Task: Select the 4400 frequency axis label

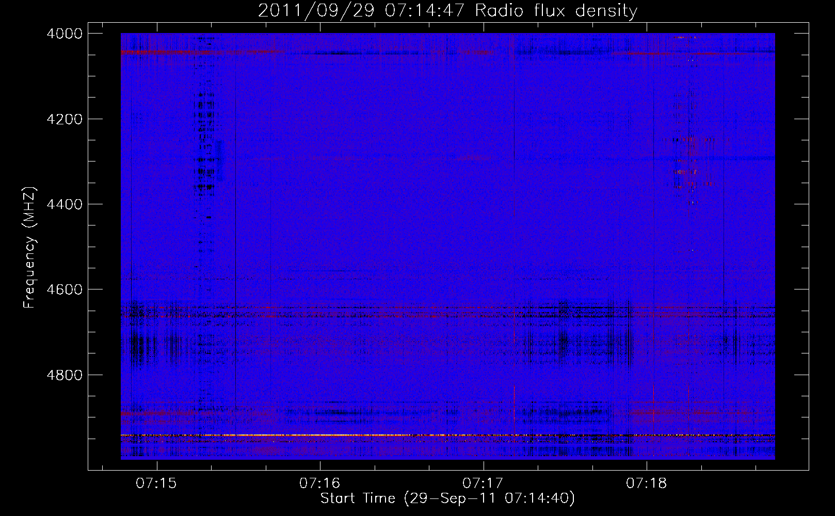Action: click(x=65, y=204)
